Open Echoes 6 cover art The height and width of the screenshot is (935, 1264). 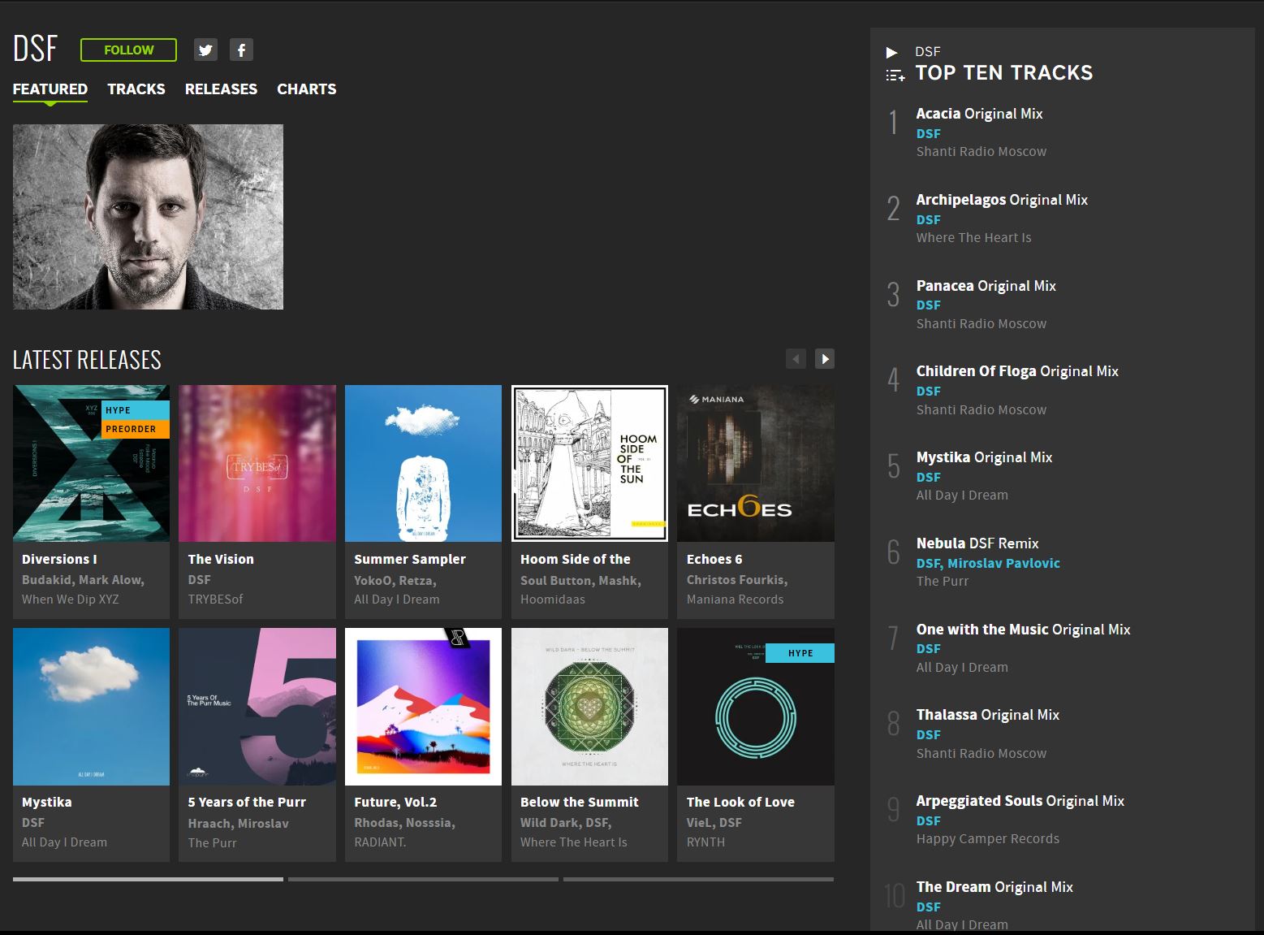pos(756,463)
